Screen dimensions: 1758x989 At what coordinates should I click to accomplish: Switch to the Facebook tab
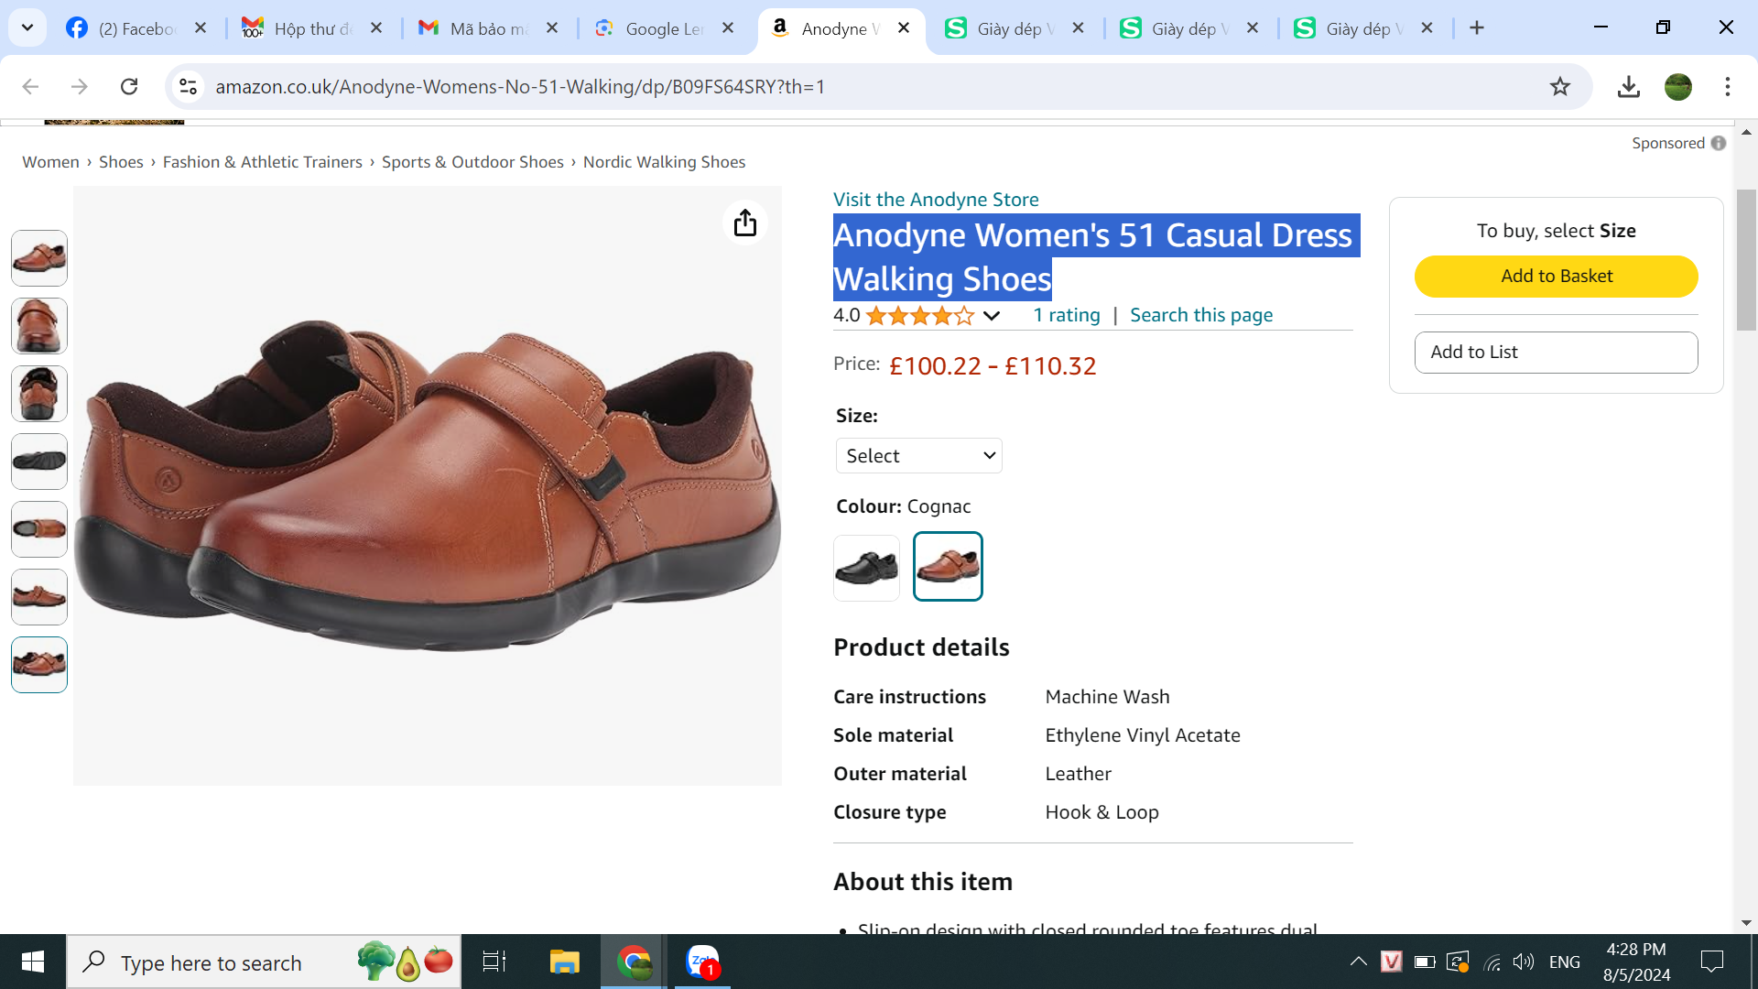pos(136,28)
